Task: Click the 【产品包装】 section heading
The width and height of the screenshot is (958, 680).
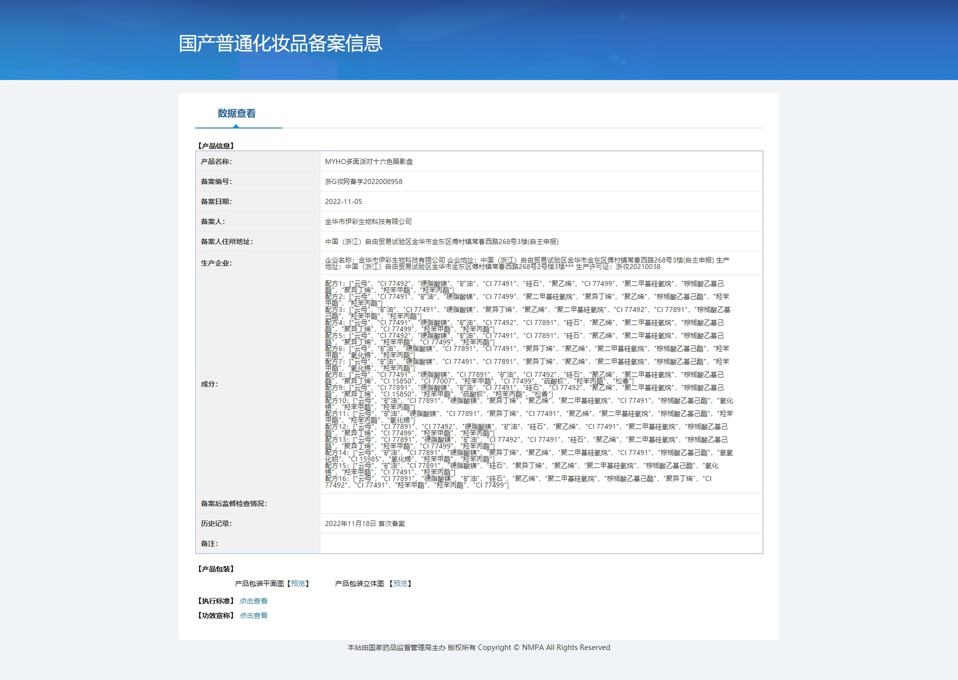Action: tap(216, 569)
